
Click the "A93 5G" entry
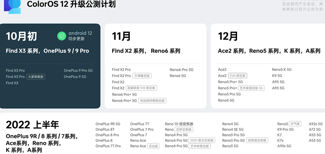278,88
